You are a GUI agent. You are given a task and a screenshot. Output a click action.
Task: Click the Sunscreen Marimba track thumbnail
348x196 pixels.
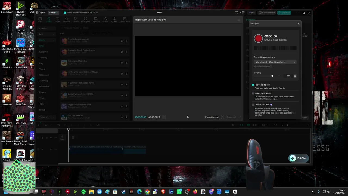64,63
